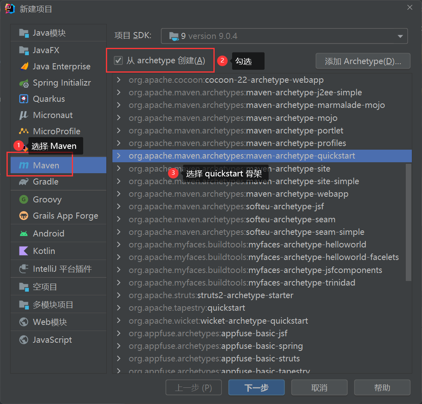Close the 新建项目 dialog

click(x=409, y=8)
